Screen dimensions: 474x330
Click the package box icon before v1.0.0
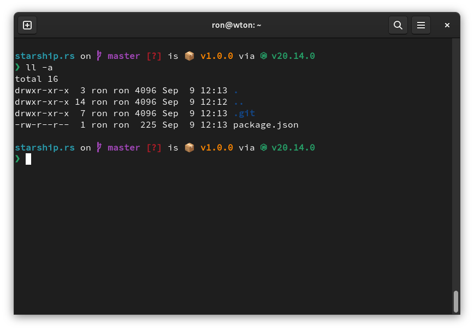pos(189,55)
